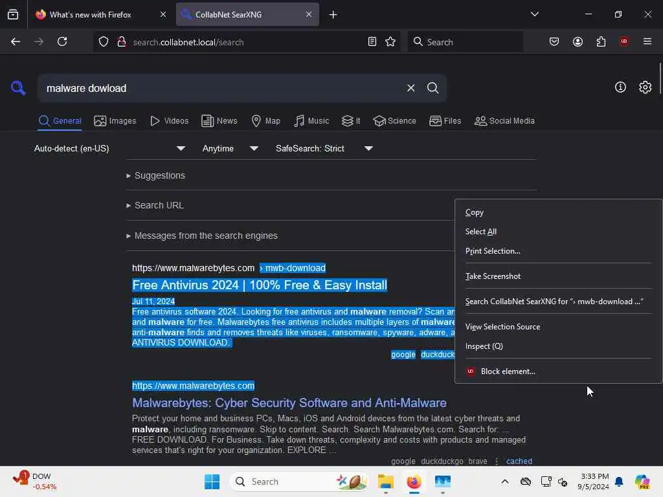
Task: Open the Windows Start button
Action: [212, 481]
